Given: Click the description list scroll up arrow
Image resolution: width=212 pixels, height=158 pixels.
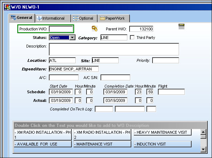Looking at the screenshot, I should (203, 132).
